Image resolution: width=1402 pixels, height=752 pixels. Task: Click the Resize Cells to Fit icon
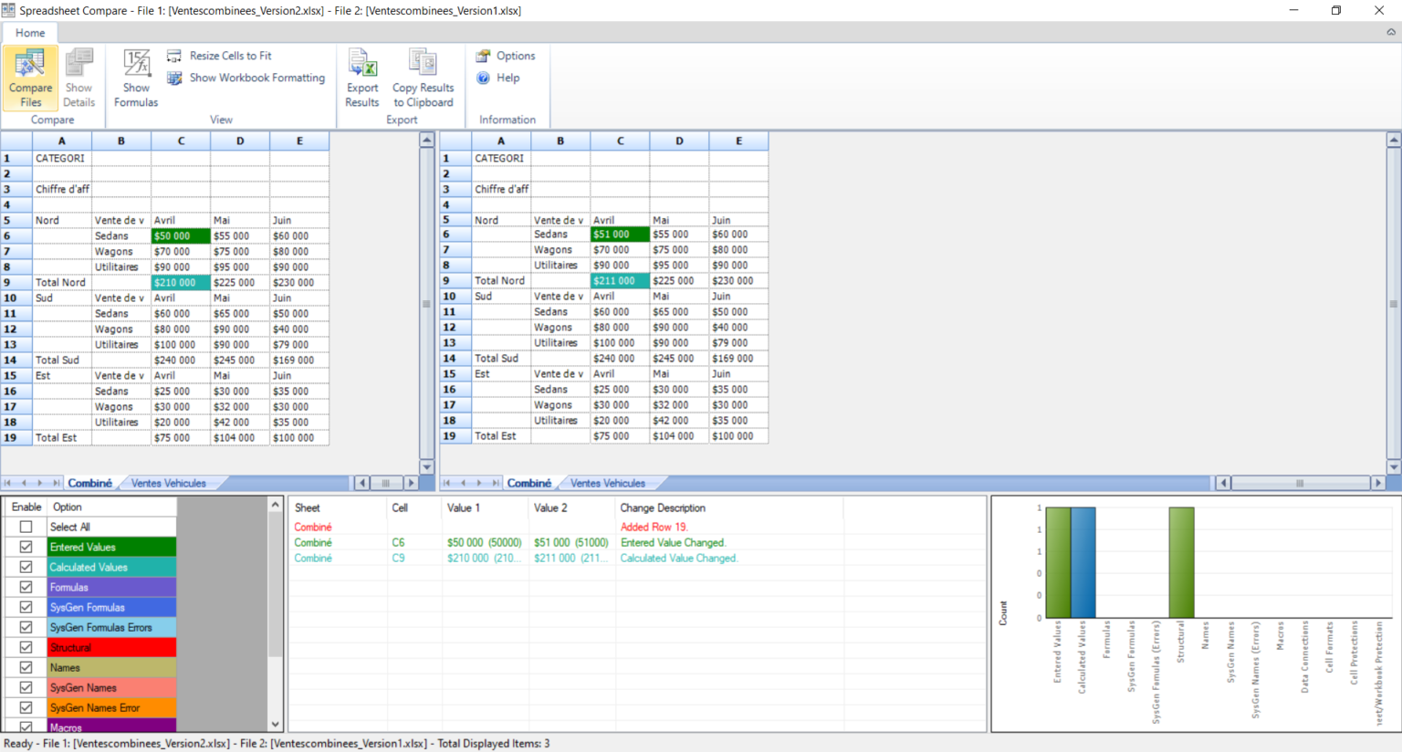(173, 55)
